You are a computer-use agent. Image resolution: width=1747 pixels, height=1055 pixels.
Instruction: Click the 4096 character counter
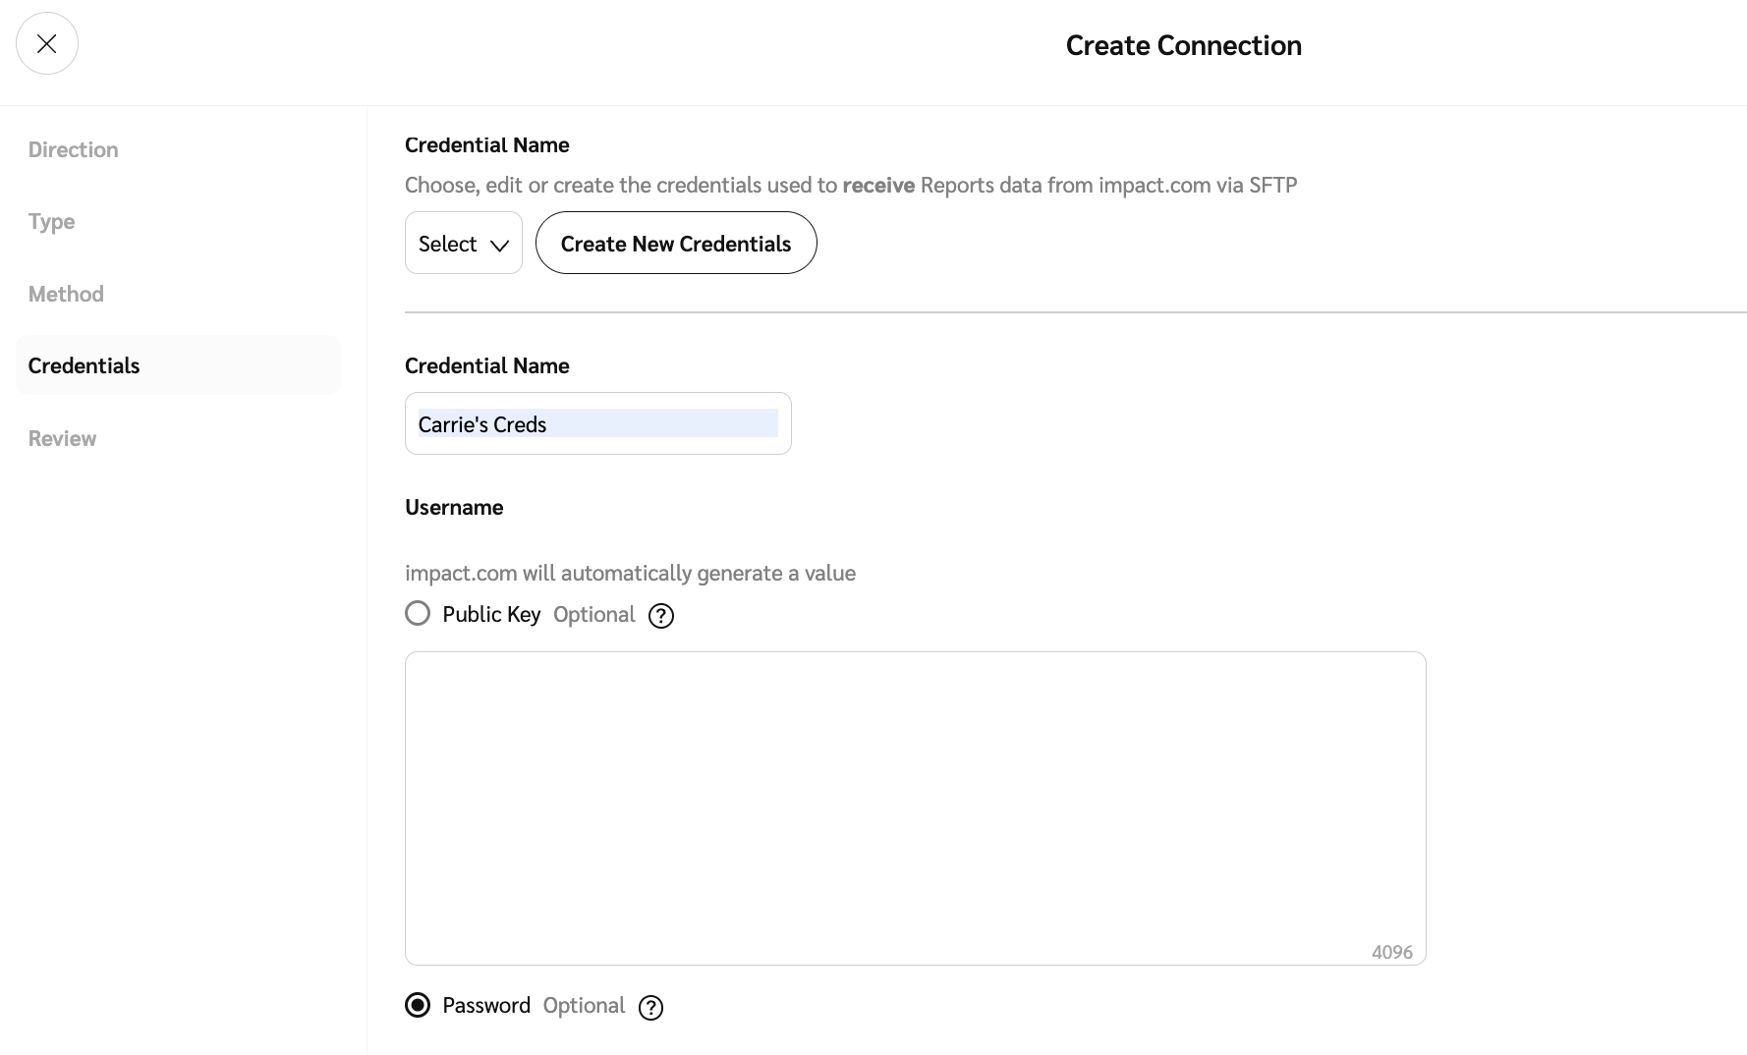point(1391,952)
